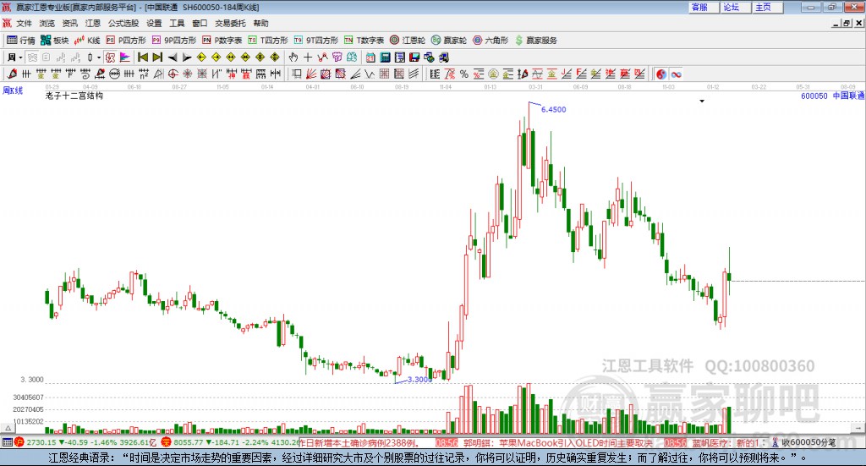866x466 pixels.
Task: Expand the small black triangle above the chart
Action: click(702, 101)
